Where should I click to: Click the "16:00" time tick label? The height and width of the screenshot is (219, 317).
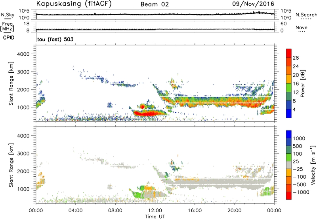(195, 211)
